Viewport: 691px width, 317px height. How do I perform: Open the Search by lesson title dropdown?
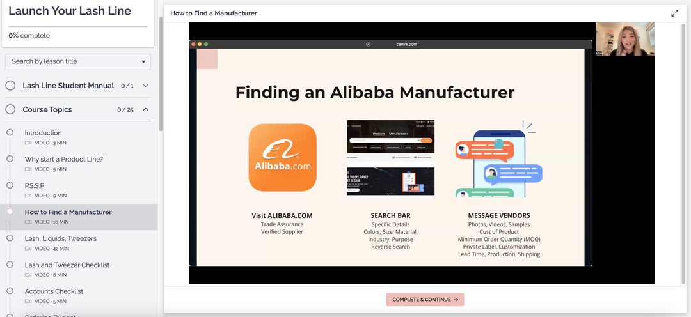click(78, 61)
